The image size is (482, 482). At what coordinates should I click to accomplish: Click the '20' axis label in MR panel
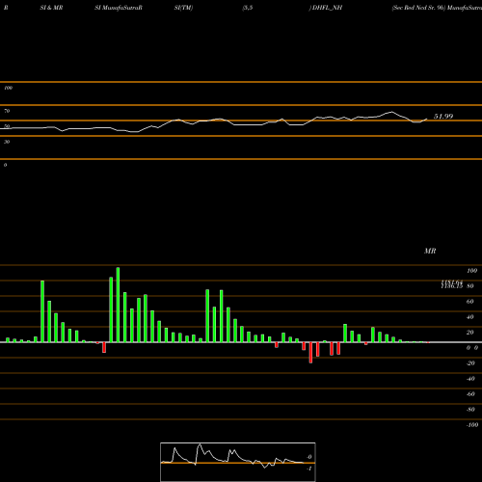click(x=470, y=333)
